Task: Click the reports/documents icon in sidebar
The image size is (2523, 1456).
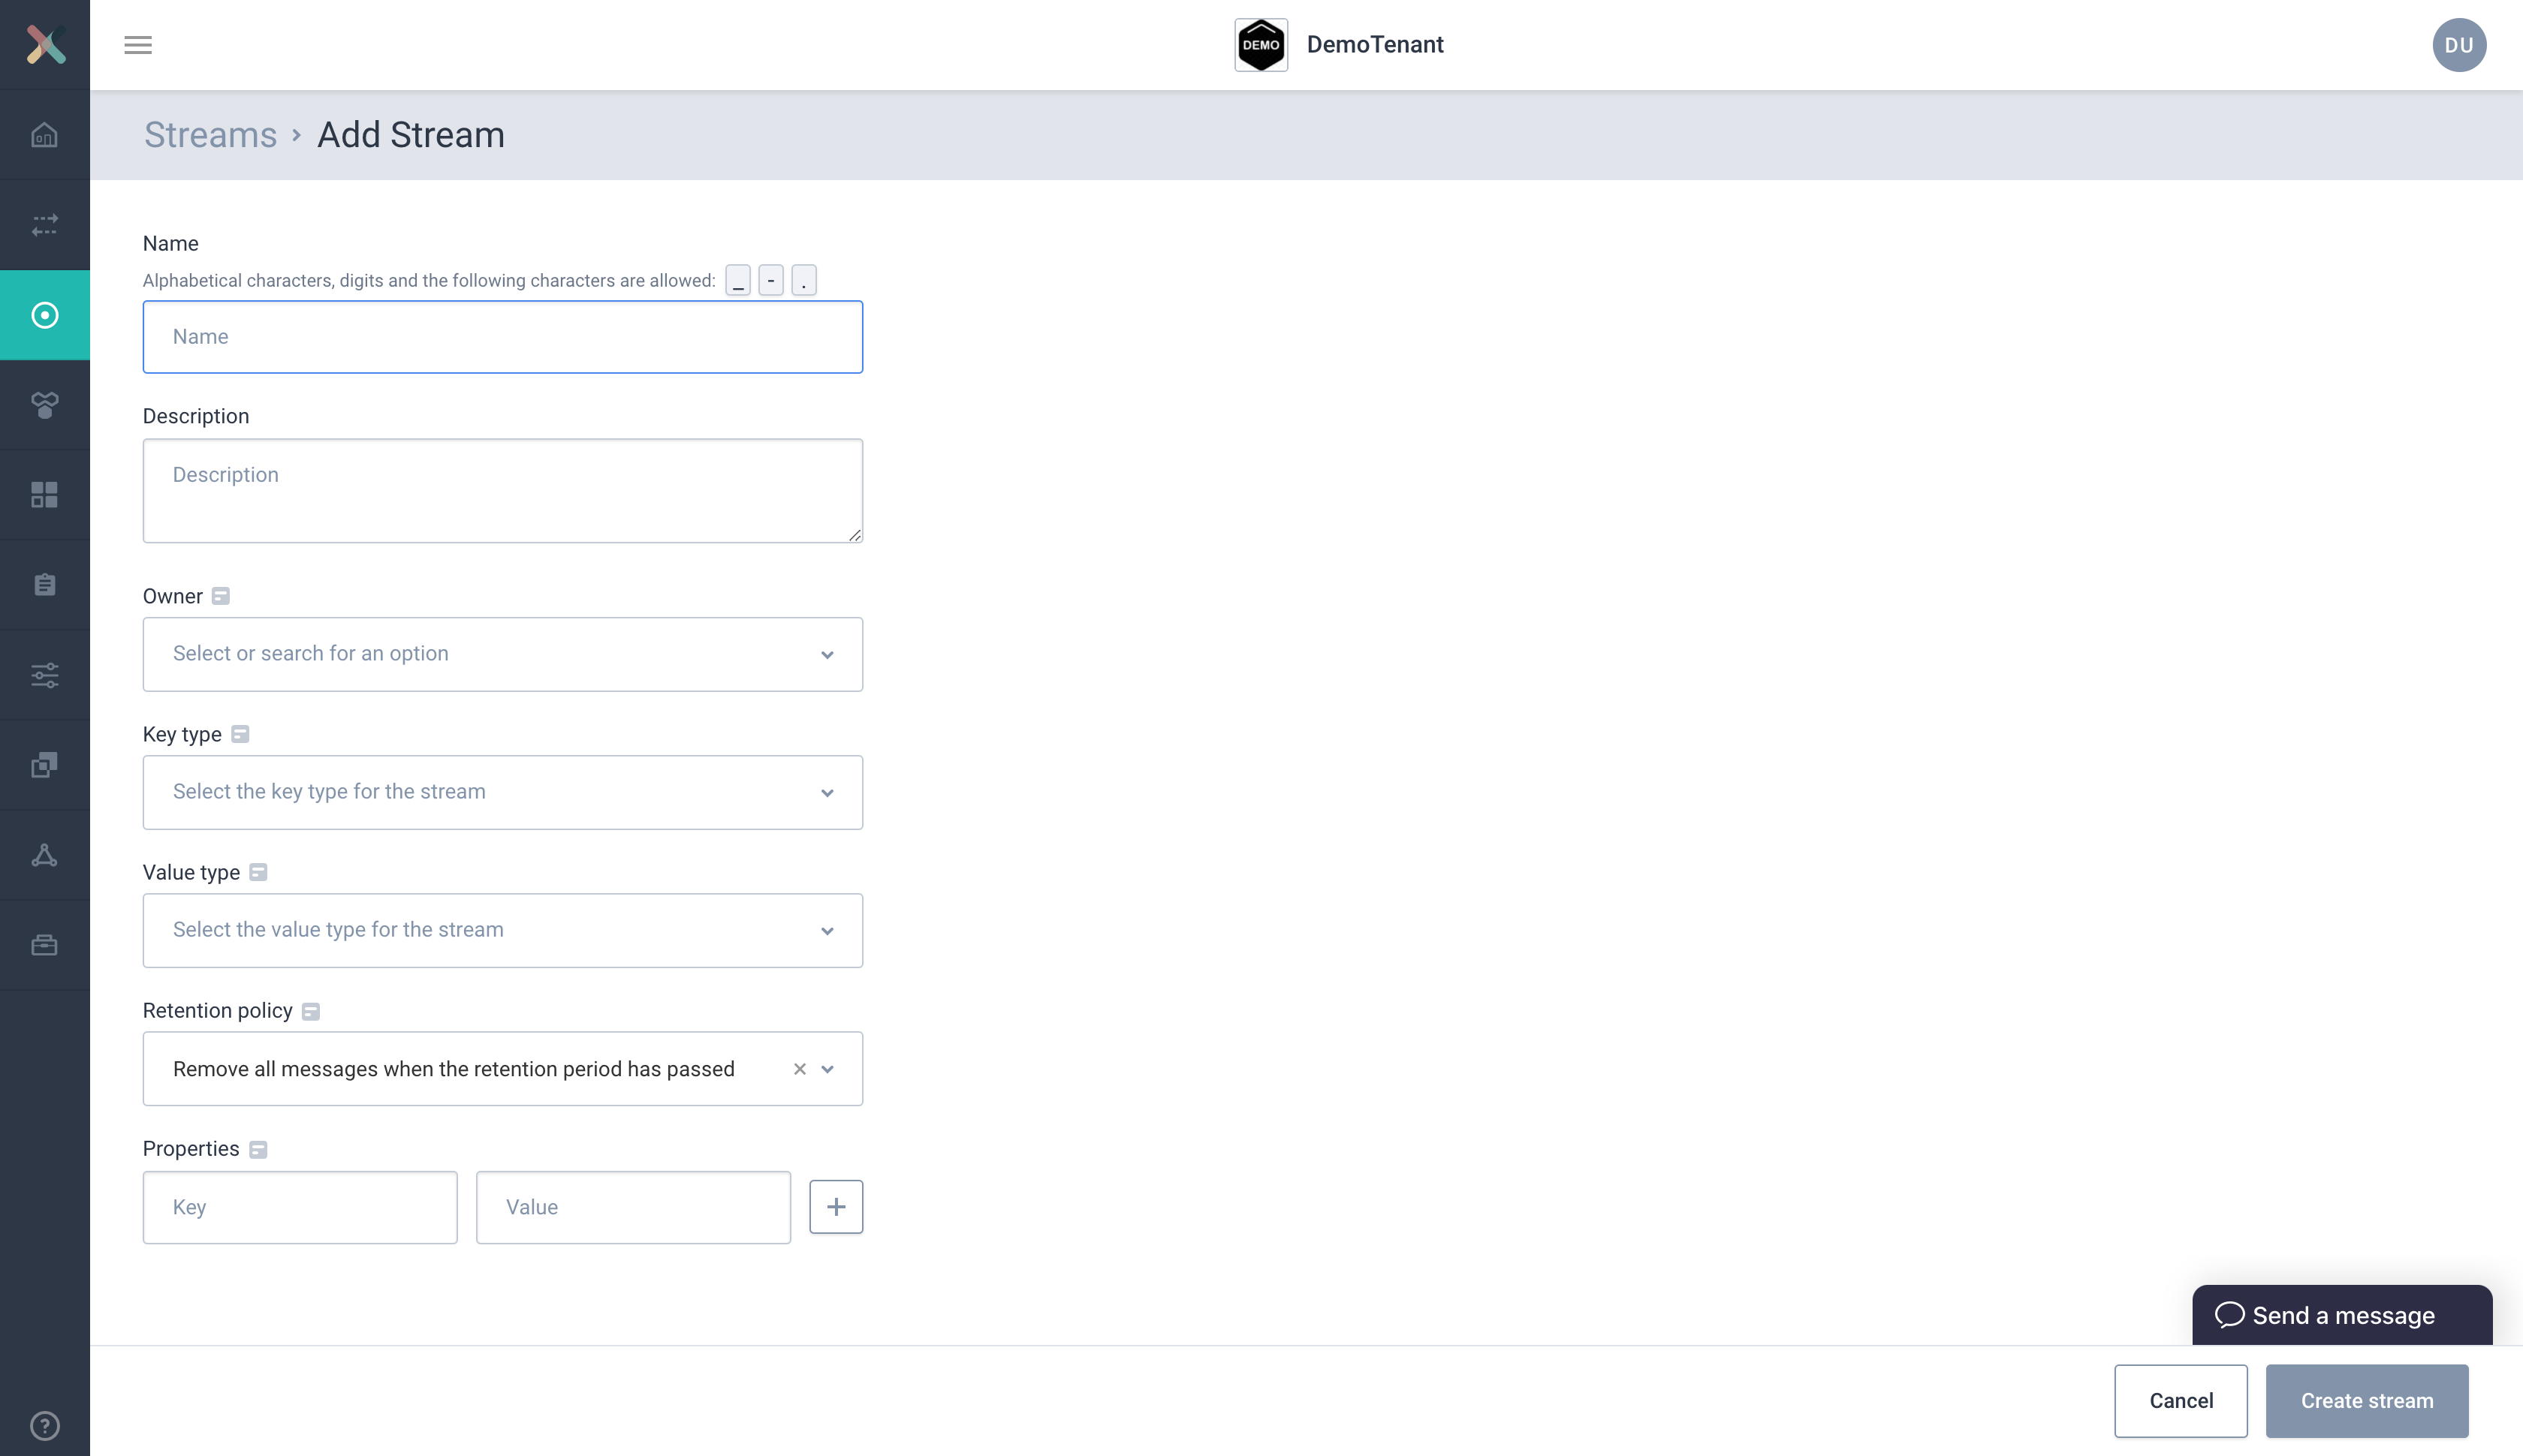Action: (45, 584)
